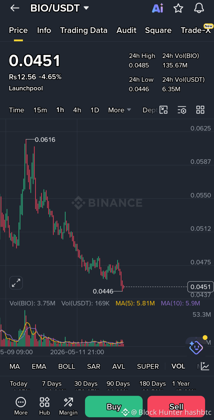
Task: Switch to the Depth chart view
Action: (x=150, y=110)
